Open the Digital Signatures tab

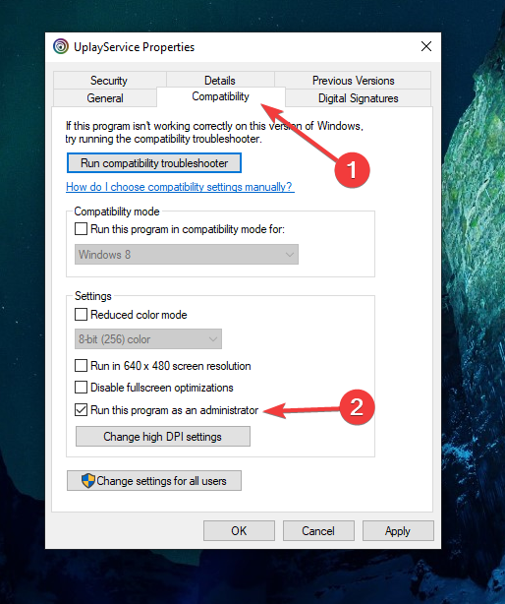(358, 97)
